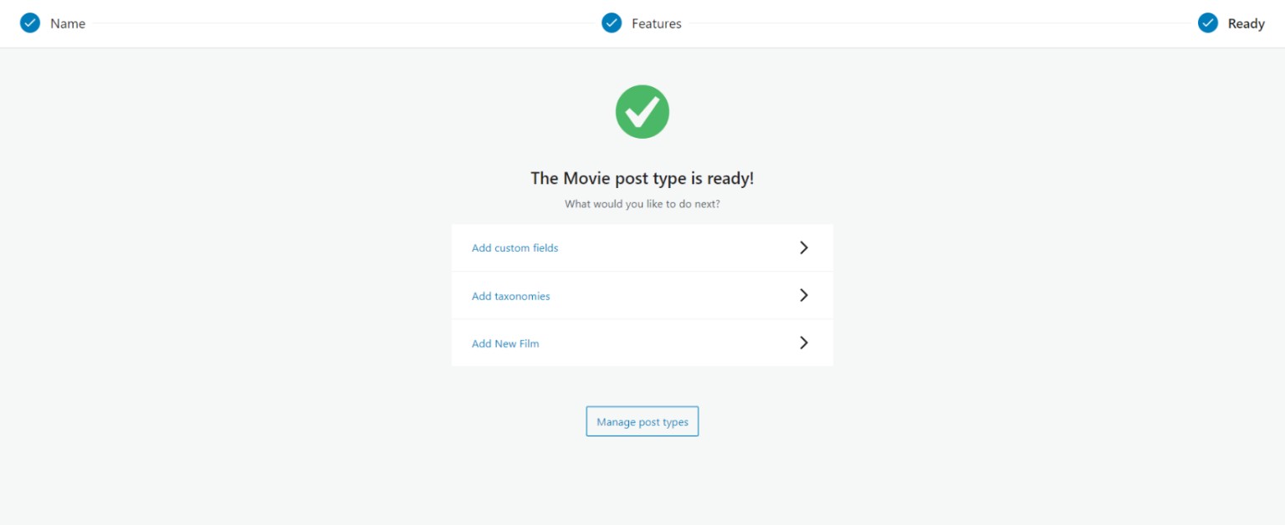Click the Manage post types button
This screenshot has width=1285, height=525.
tap(642, 421)
